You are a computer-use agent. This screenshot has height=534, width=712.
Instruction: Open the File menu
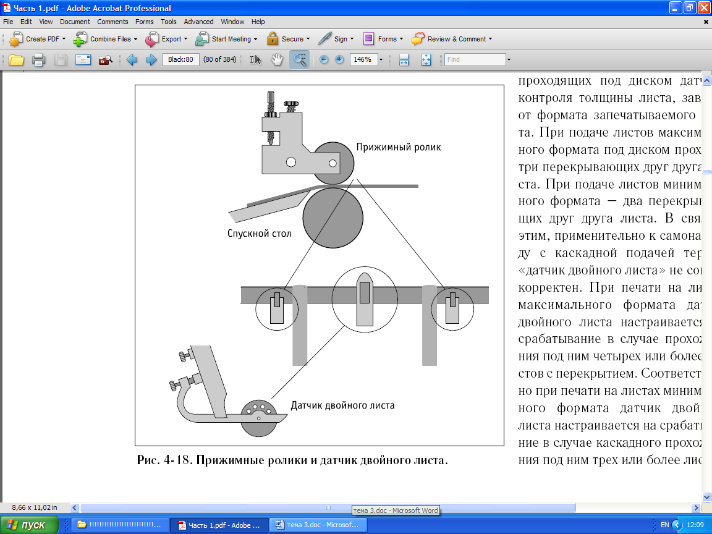click(8, 22)
